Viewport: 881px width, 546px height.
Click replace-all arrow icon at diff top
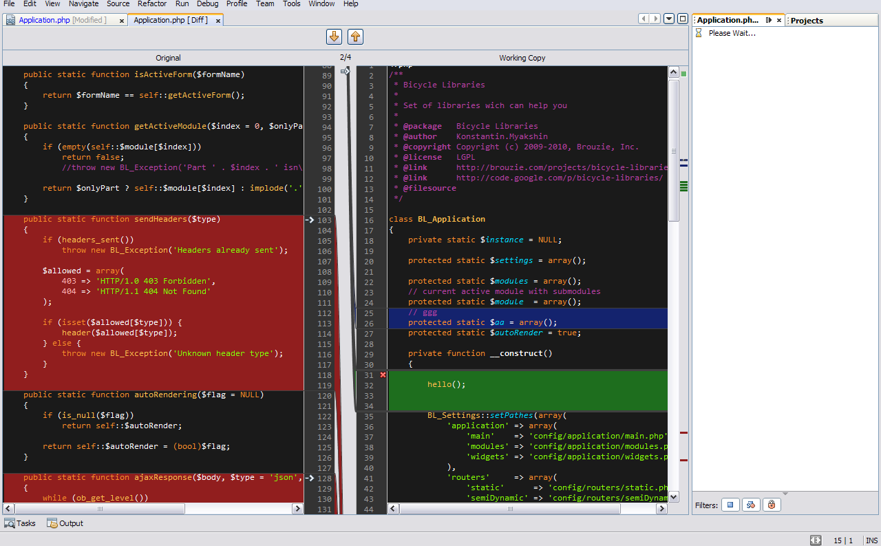(x=346, y=71)
